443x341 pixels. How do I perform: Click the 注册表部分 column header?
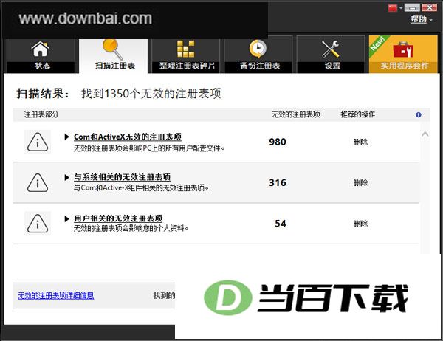(x=41, y=114)
